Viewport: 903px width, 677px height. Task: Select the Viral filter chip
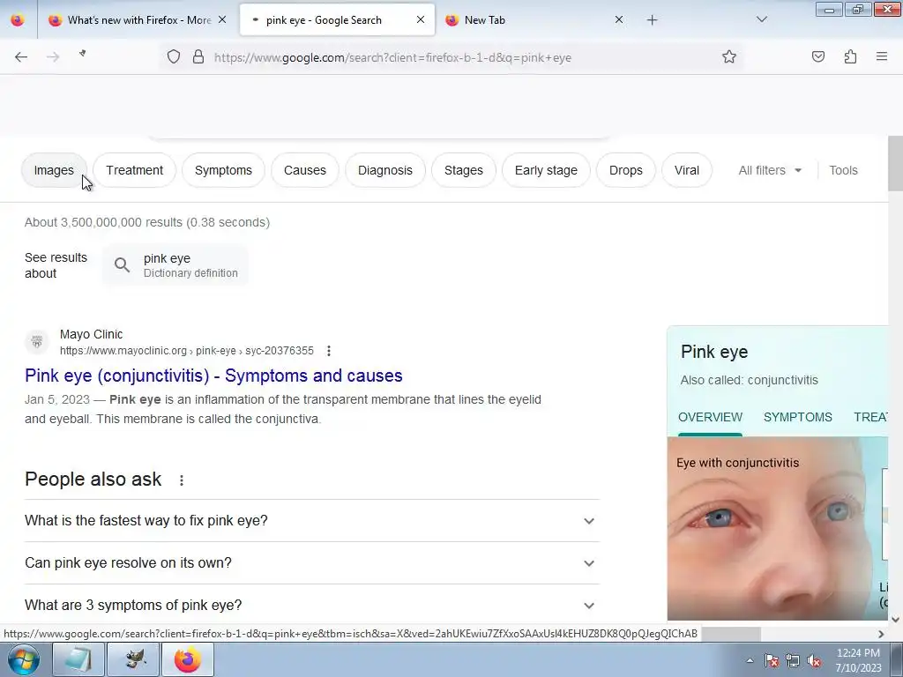(x=687, y=170)
